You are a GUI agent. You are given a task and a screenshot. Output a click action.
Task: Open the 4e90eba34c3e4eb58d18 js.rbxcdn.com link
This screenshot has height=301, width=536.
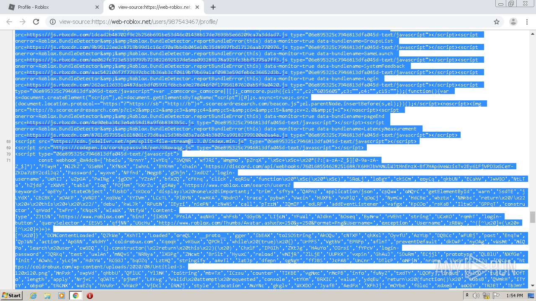(111, 122)
